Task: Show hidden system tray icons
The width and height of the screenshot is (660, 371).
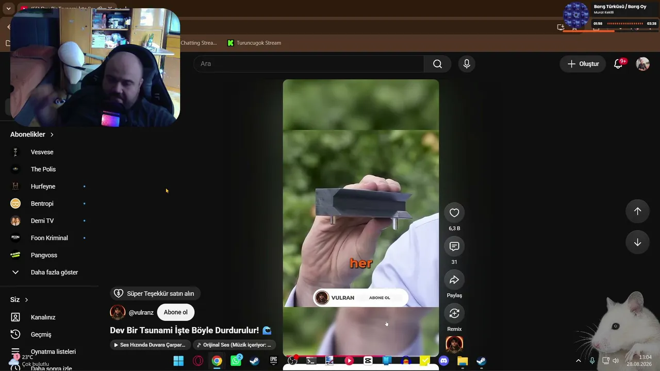Action: click(x=578, y=361)
